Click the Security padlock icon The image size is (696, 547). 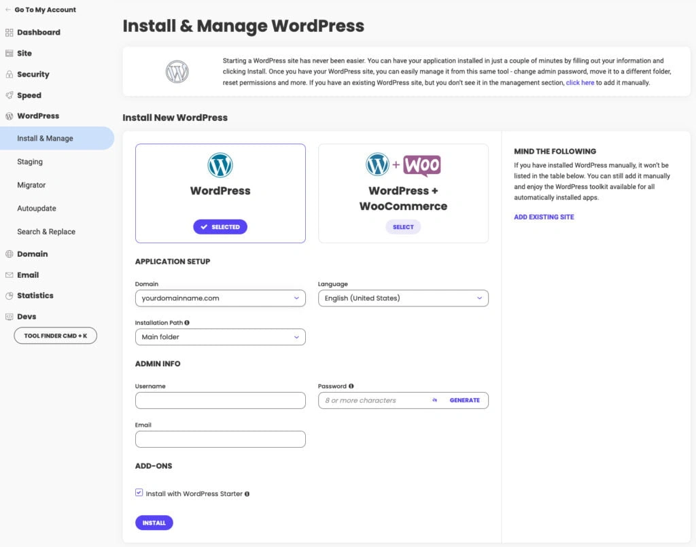10,75
